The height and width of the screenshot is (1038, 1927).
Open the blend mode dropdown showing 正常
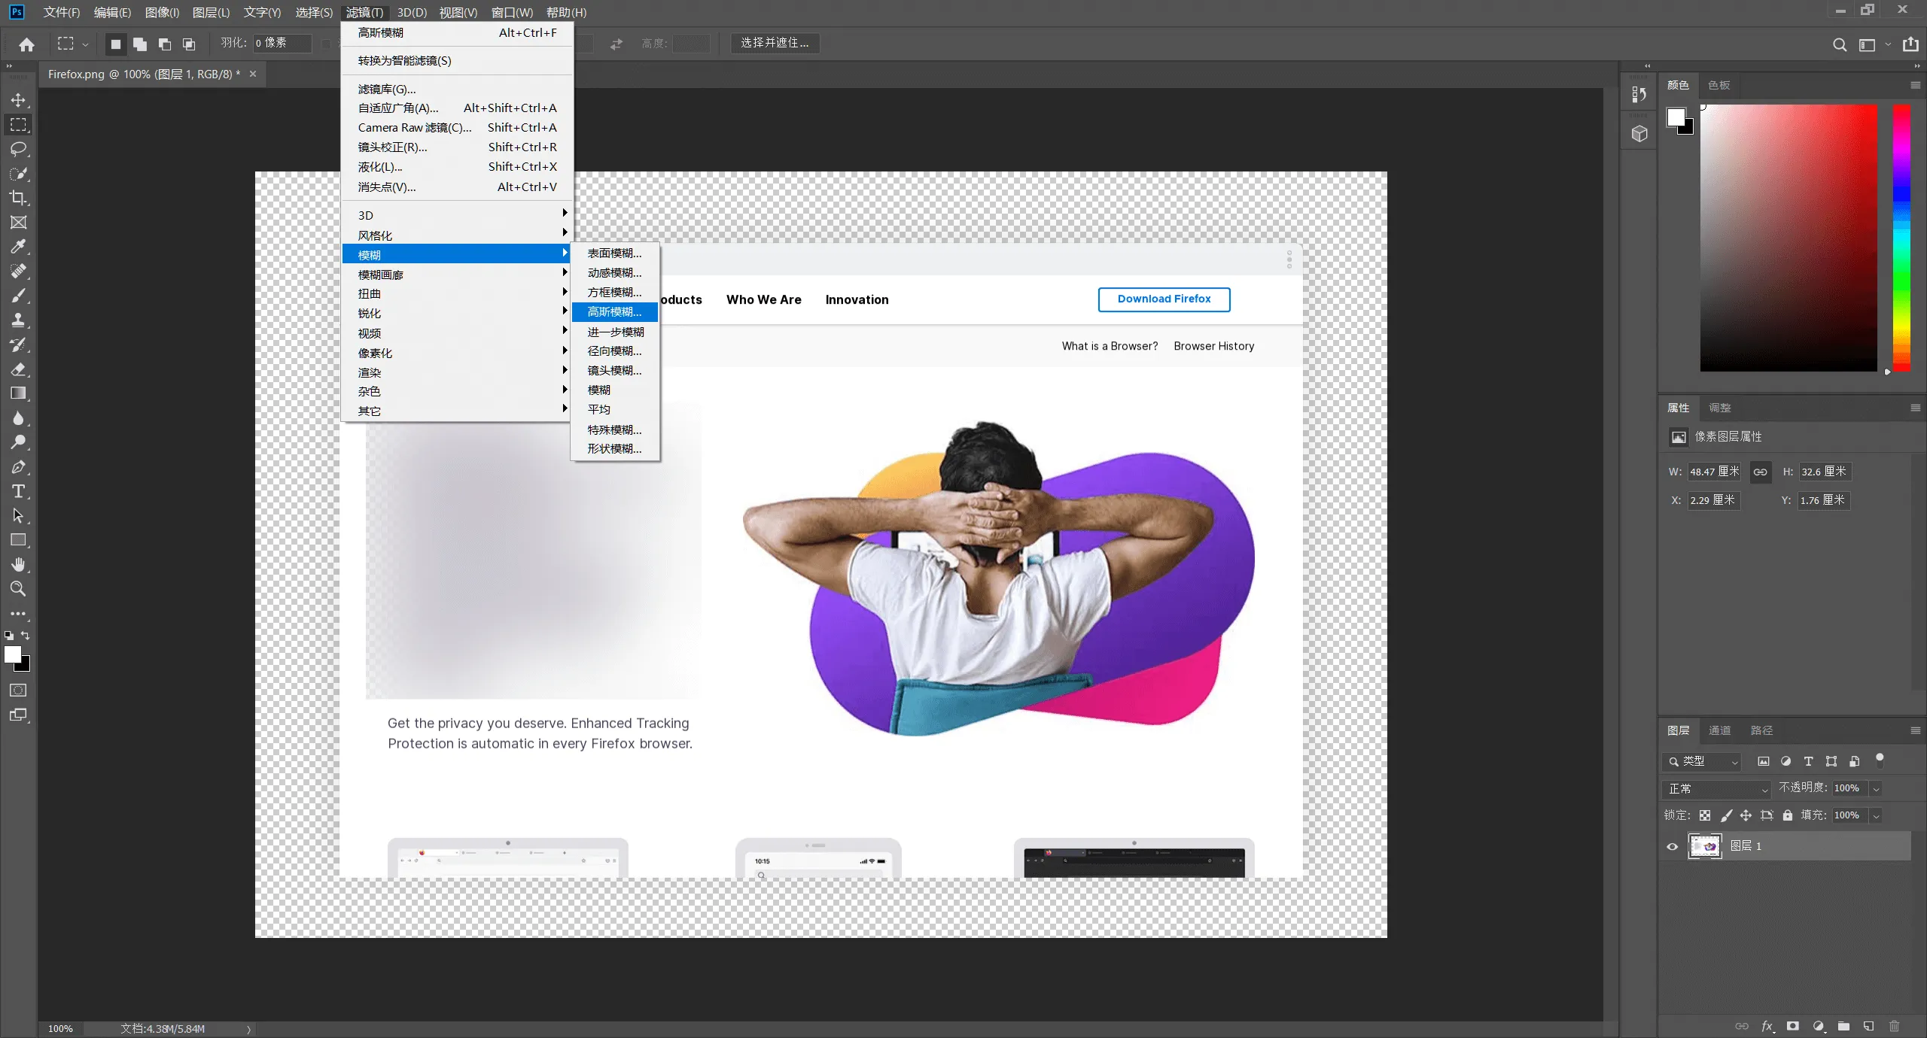coord(1715,789)
